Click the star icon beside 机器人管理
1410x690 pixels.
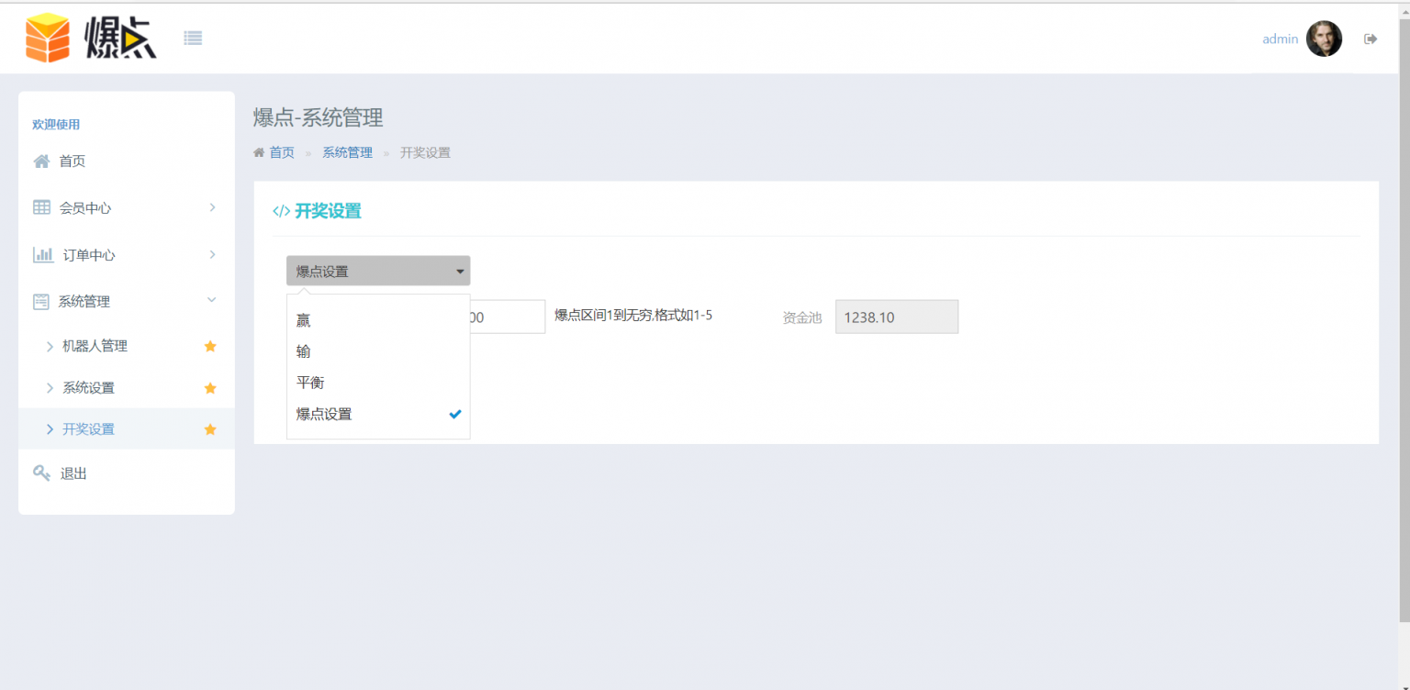click(210, 346)
